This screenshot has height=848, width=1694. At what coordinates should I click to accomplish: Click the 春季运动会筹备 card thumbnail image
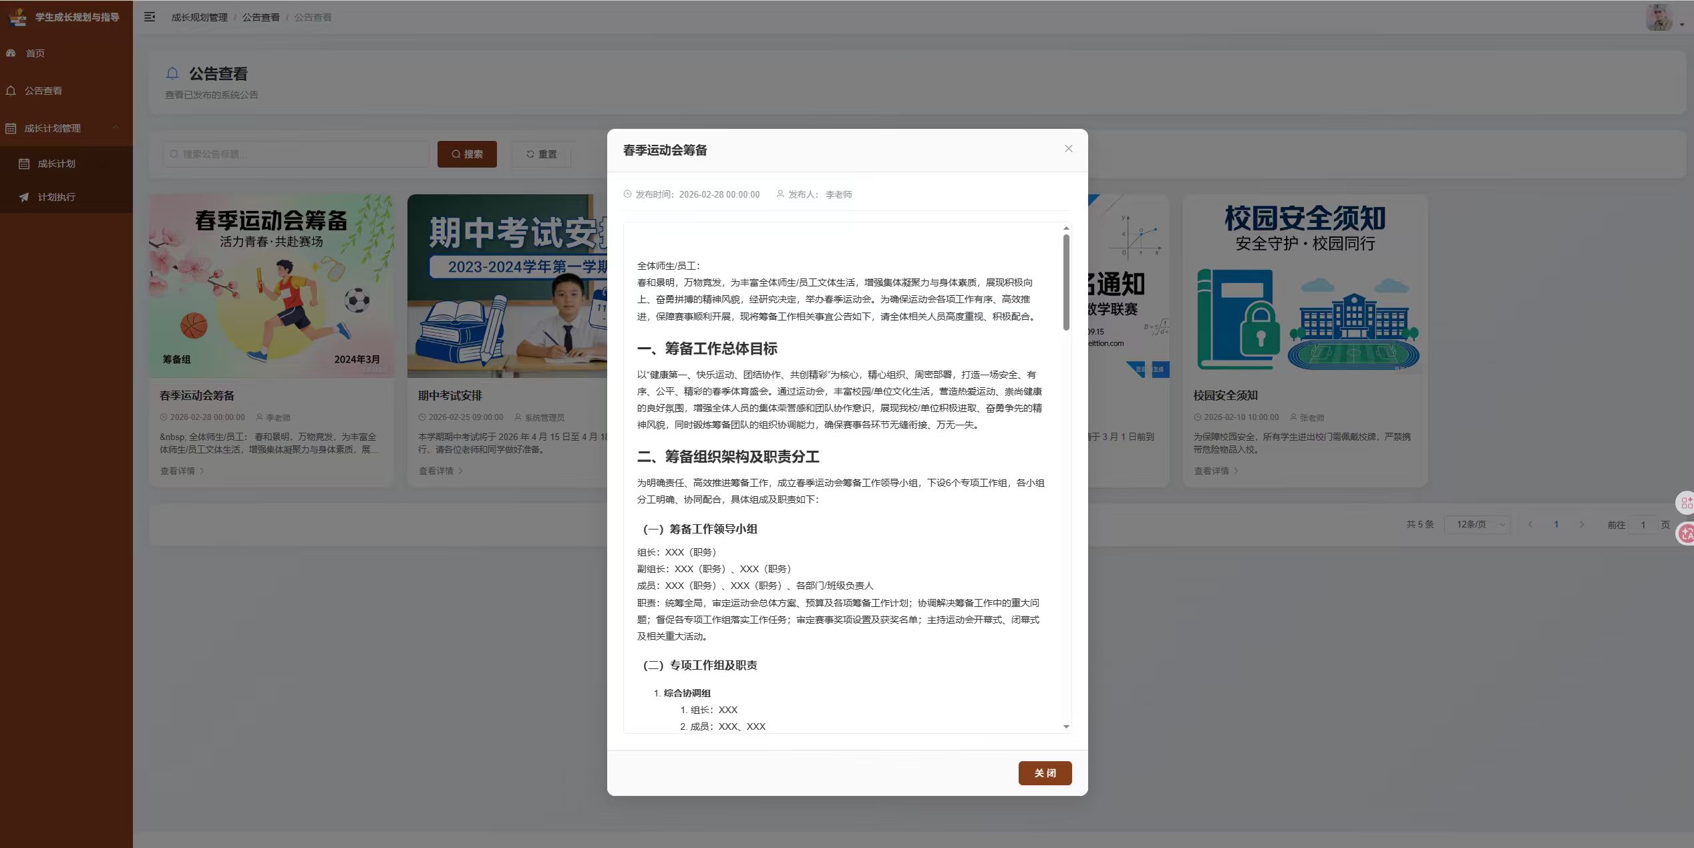click(271, 286)
